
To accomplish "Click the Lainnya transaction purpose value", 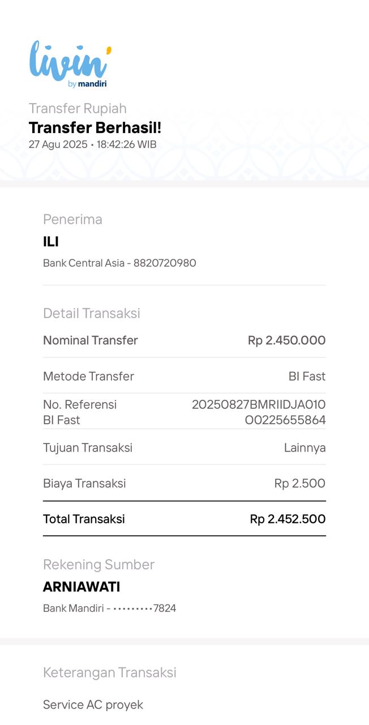I will tap(304, 447).
